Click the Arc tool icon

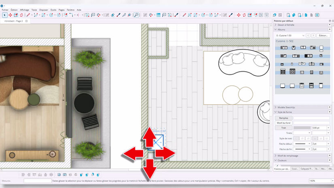click(x=36, y=15)
